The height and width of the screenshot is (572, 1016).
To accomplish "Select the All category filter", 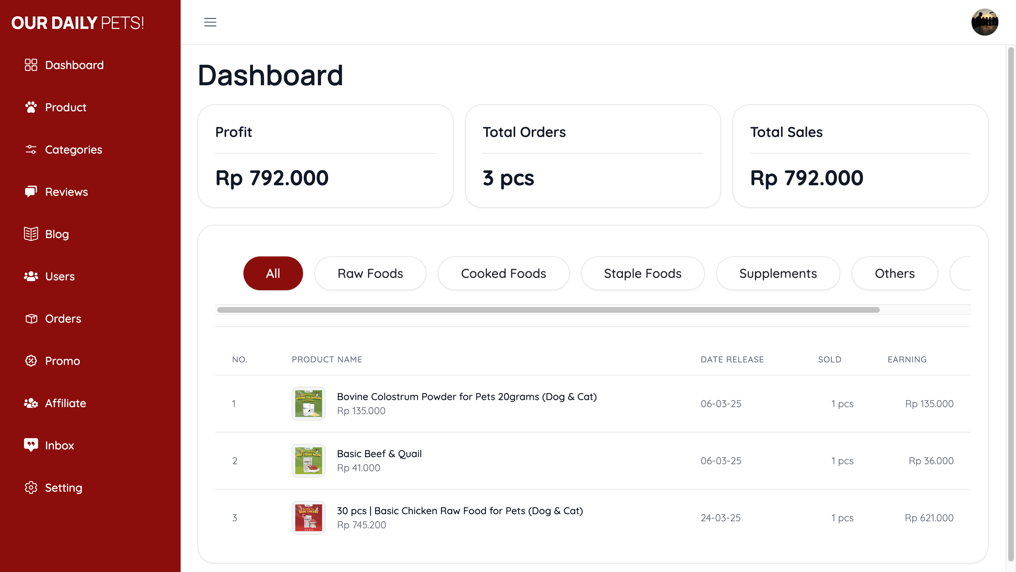I will coord(273,273).
